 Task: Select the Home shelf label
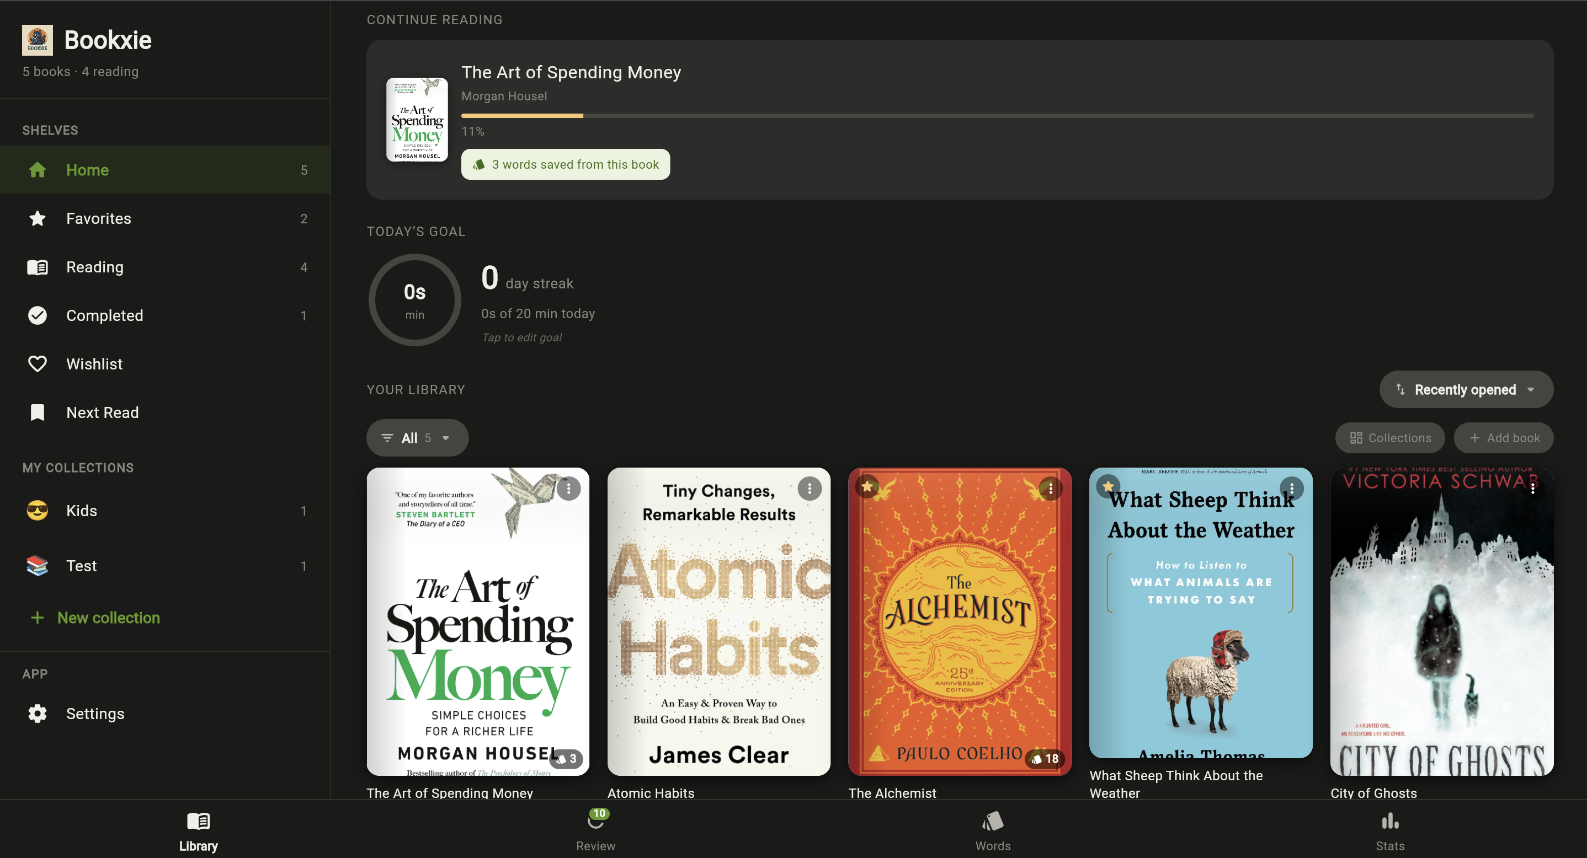click(x=88, y=170)
